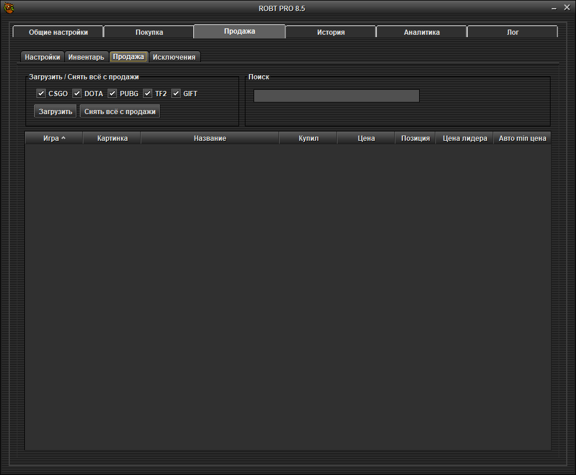Select the Инвентарь sub-tab
The height and width of the screenshot is (475, 576).
[x=86, y=57]
